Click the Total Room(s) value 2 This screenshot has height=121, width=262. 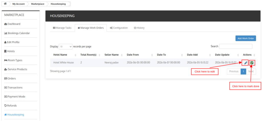(81, 63)
